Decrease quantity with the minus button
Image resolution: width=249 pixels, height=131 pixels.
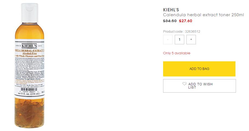tap(168, 39)
